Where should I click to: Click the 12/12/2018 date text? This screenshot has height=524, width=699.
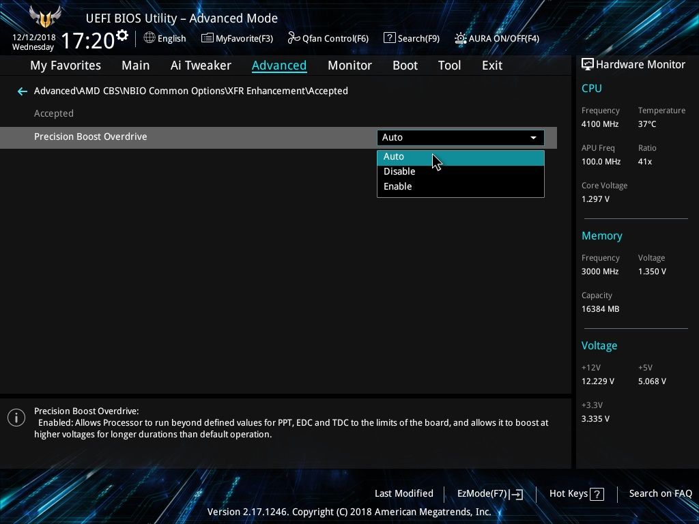point(34,38)
